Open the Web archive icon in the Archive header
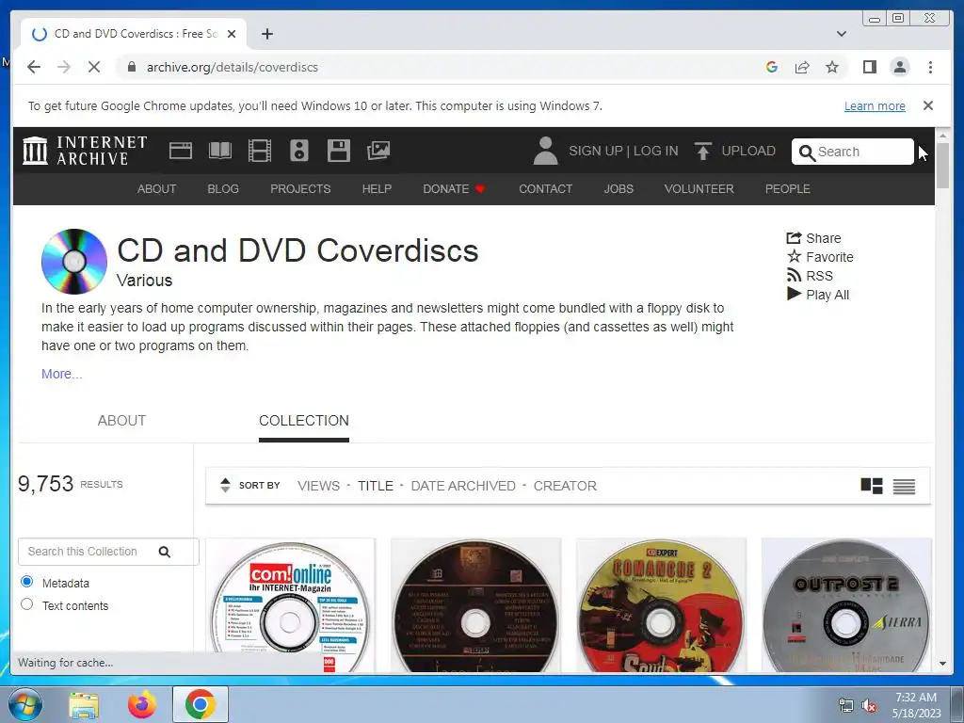This screenshot has height=723, width=964. click(x=180, y=151)
